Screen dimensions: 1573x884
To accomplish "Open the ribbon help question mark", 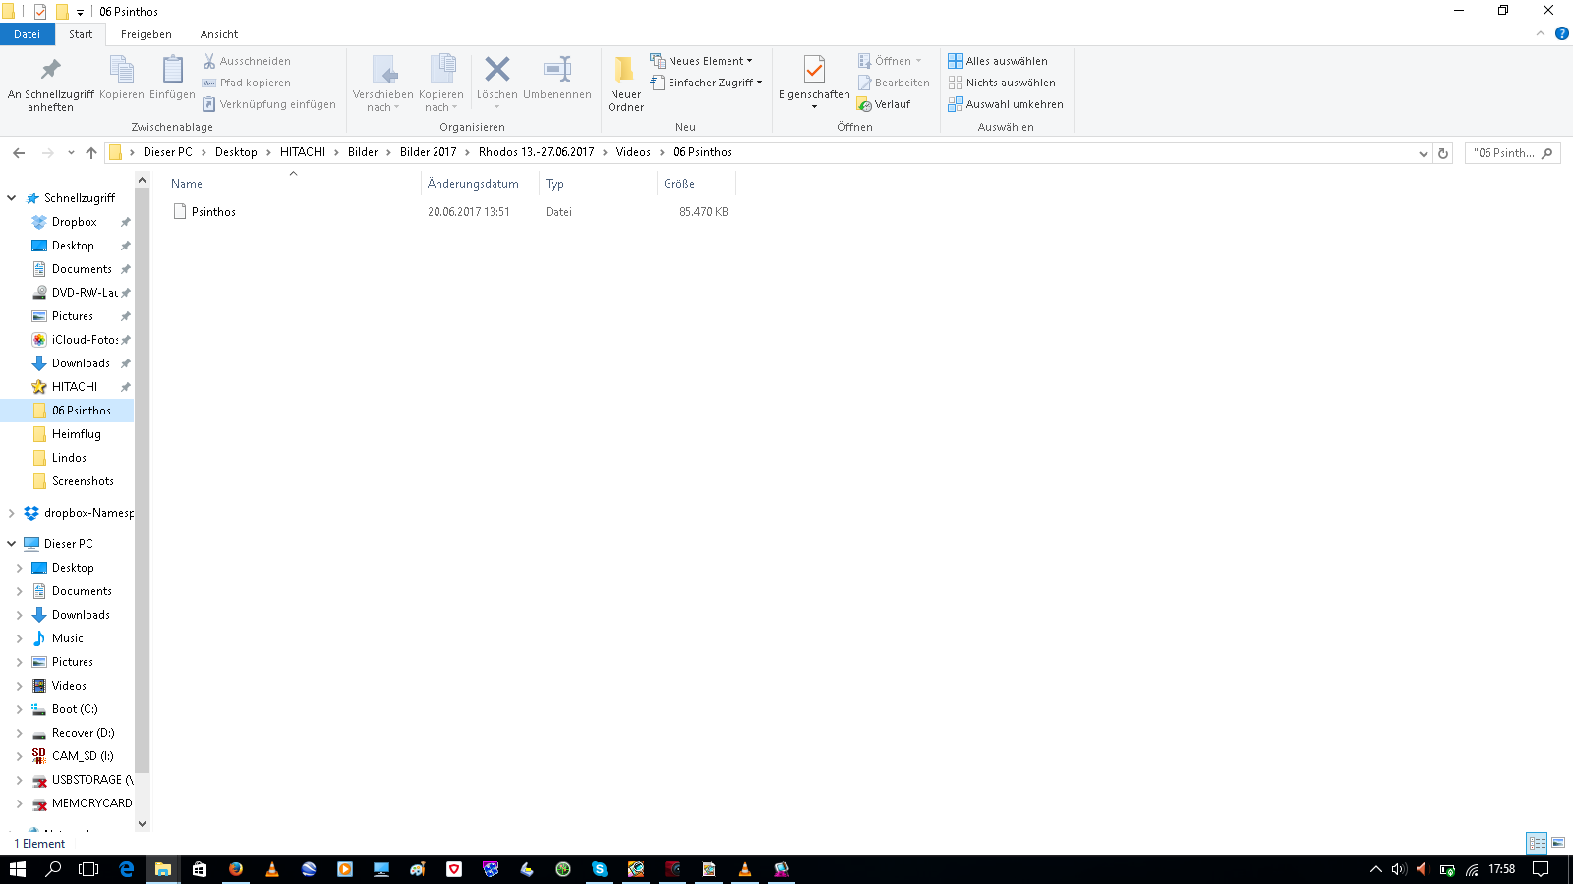I will (x=1562, y=33).
